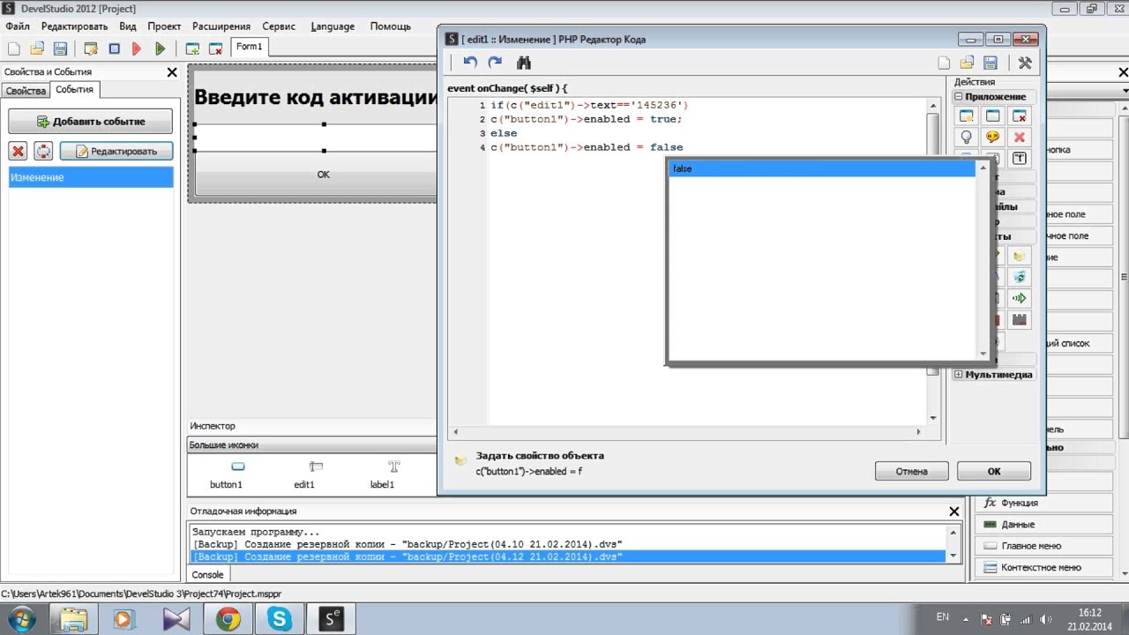
Task: Redo in the PHP code editor
Action: (x=495, y=63)
